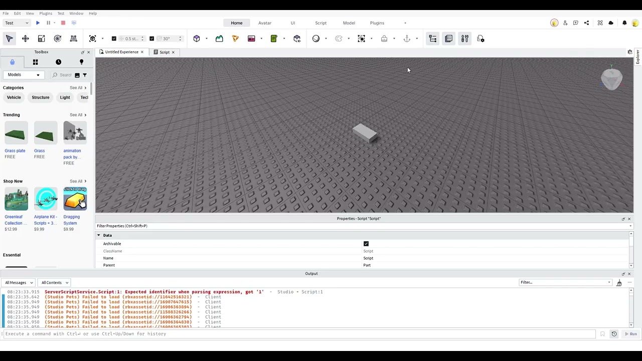This screenshot has width=642, height=361.
Task: Toggle the Archivable checkbox
Action: click(x=366, y=244)
